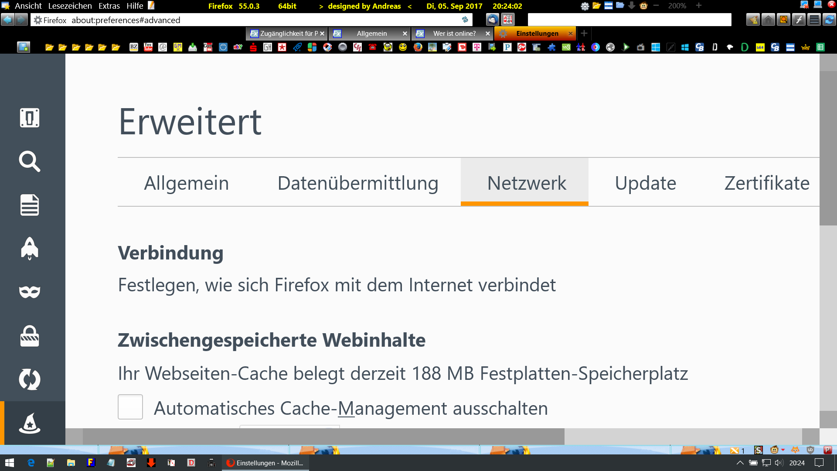Select the Applications rocket icon in sidebar
Viewport: 837px width, 471px height.
pos(30,249)
